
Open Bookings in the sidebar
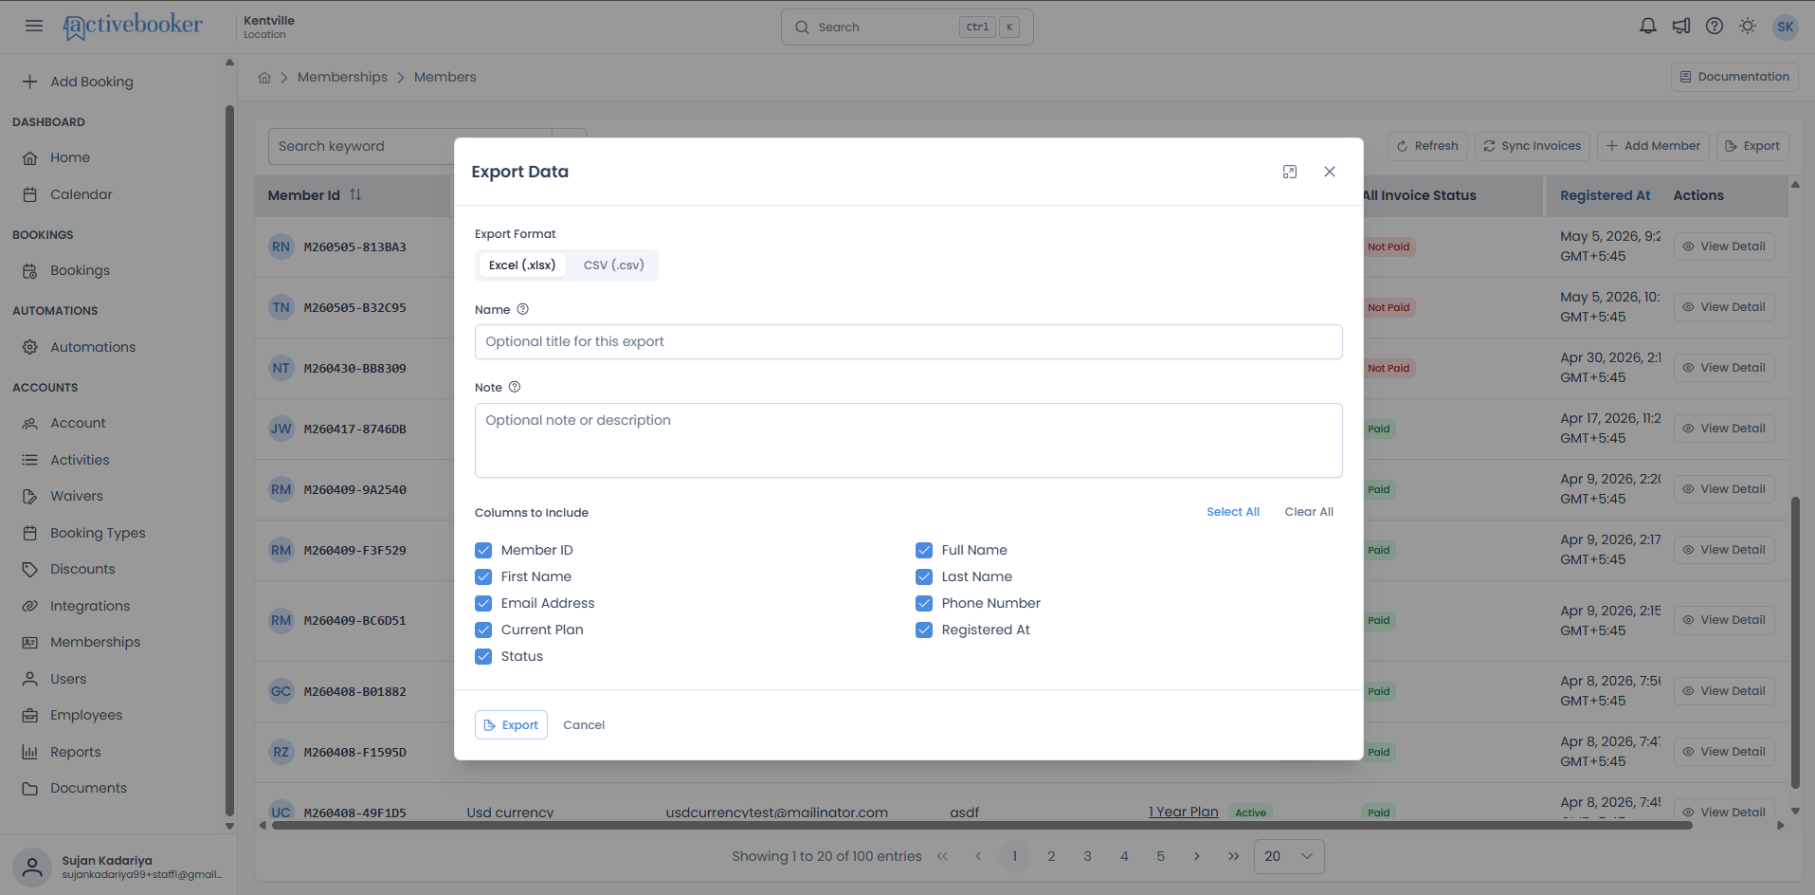(80, 270)
